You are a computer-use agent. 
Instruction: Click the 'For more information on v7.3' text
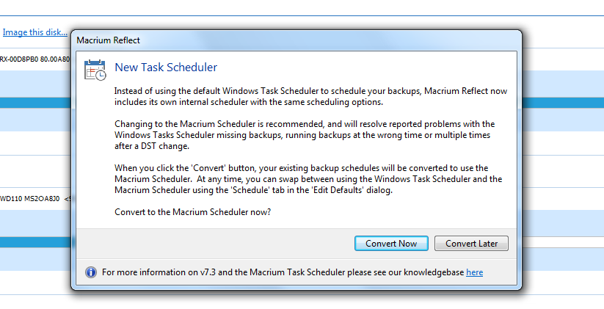pyautogui.click(x=283, y=272)
